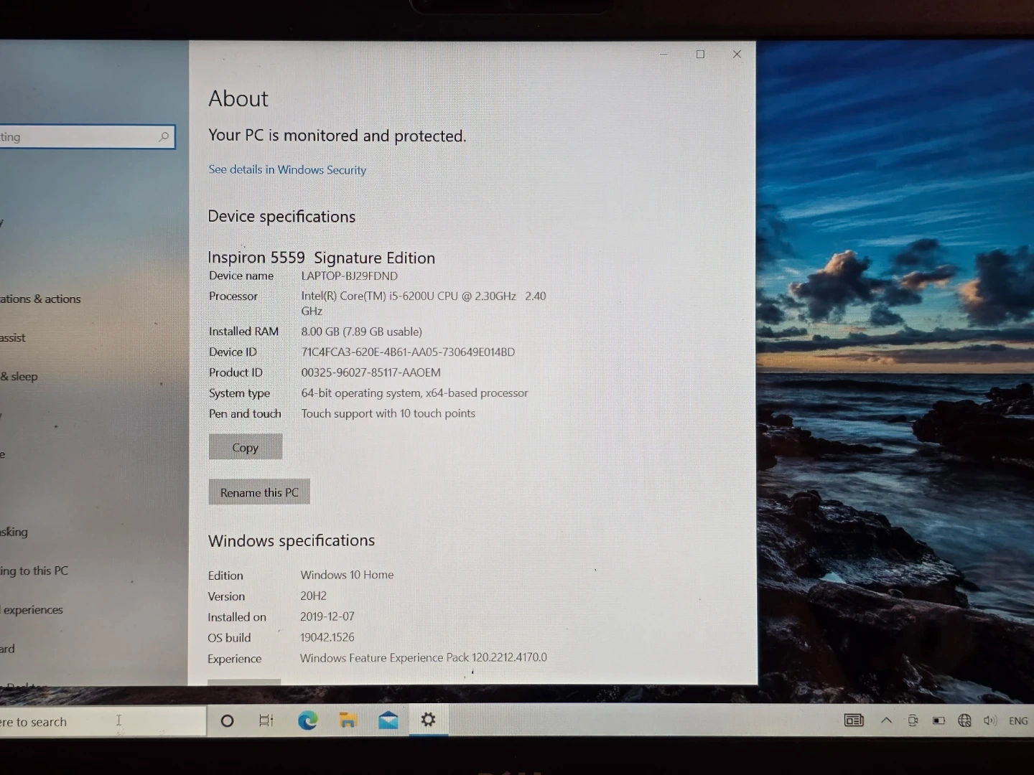The height and width of the screenshot is (775, 1034).
Task: Select the Settings gear taskbar icon
Action: 429,720
